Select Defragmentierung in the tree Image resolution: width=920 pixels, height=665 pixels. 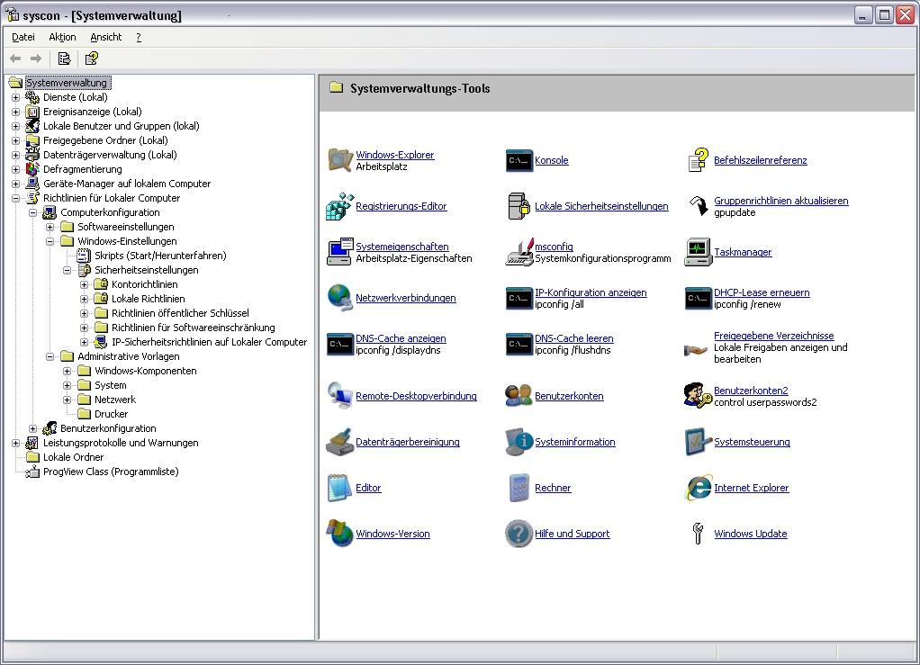82,169
